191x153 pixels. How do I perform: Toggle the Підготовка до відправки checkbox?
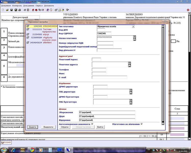pos(142,124)
